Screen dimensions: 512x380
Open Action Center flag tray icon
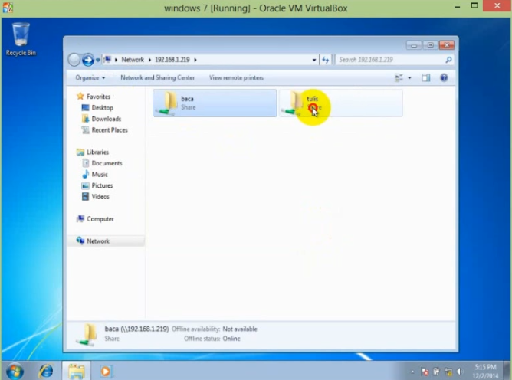[424, 372]
